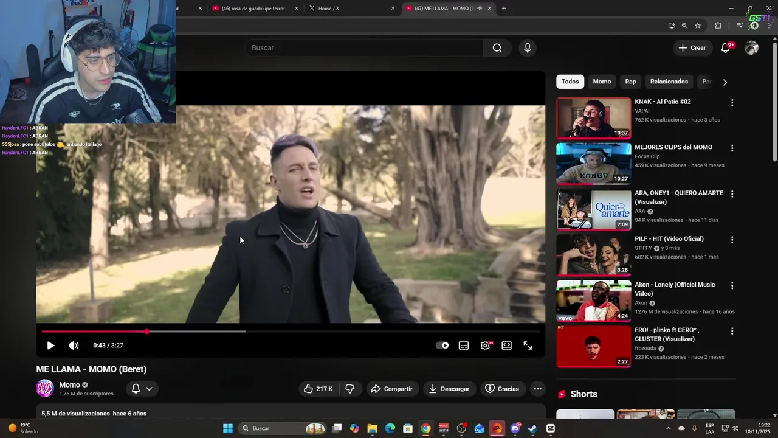The height and width of the screenshot is (438, 778).
Task: Open the Akon - Lonely video thumbnail
Action: pyautogui.click(x=594, y=301)
